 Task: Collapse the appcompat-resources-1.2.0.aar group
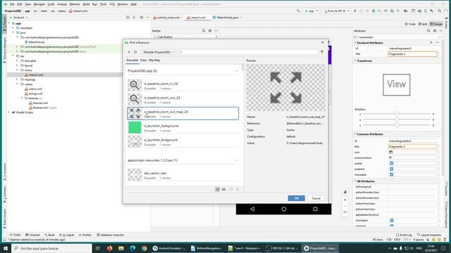pos(237,160)
